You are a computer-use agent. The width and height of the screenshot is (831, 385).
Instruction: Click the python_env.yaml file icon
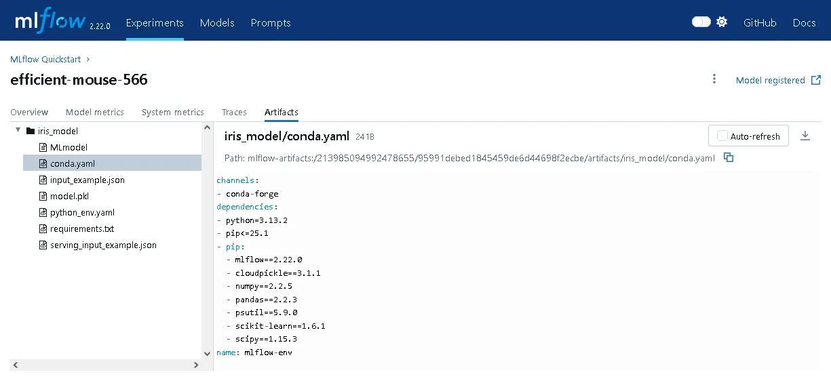(x=43, y=212)
